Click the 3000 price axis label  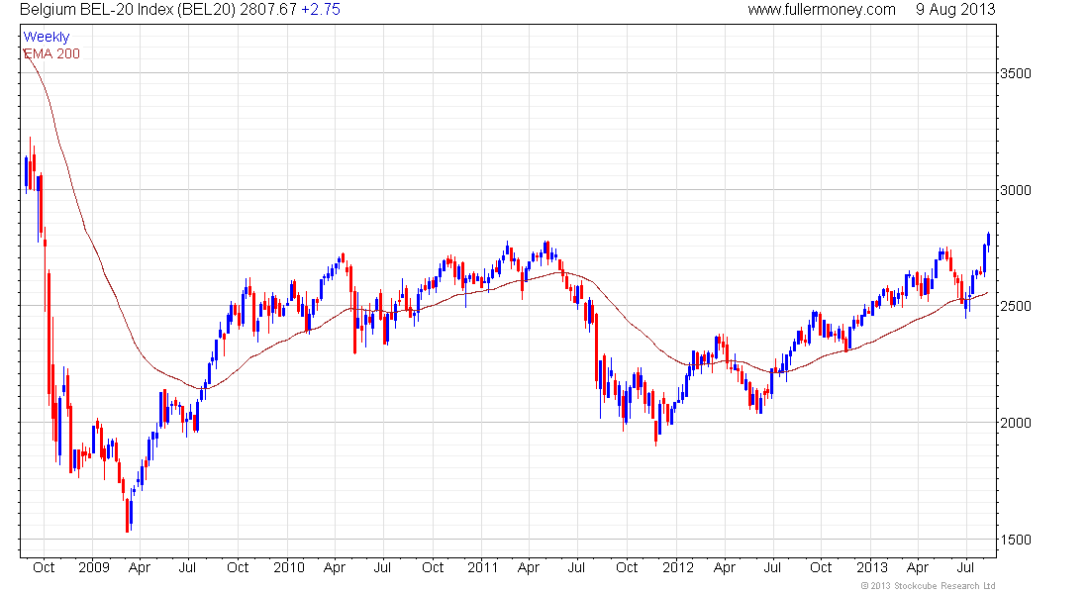pyautogui.click(x=1016, y=190)
